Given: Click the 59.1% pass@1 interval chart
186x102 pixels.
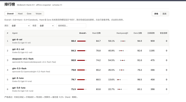Looking at the screenshot, I should coord(122,41).
